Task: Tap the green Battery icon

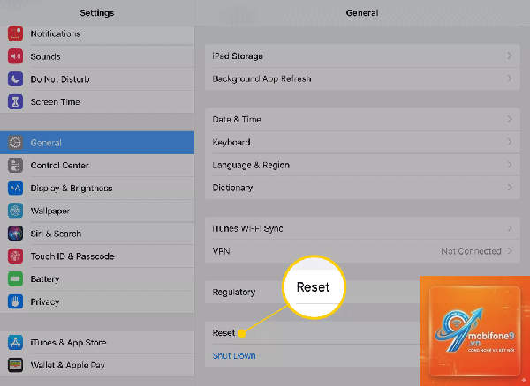Action: pos(15,278)
